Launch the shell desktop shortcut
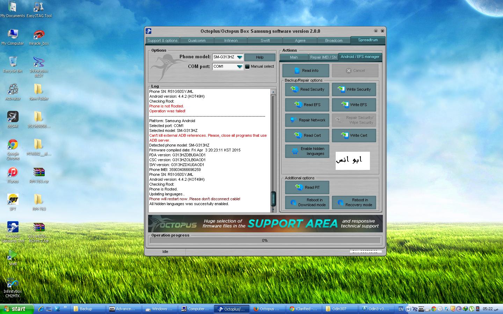The width and height of the screenshot is (503, 314). click(13, 257)
